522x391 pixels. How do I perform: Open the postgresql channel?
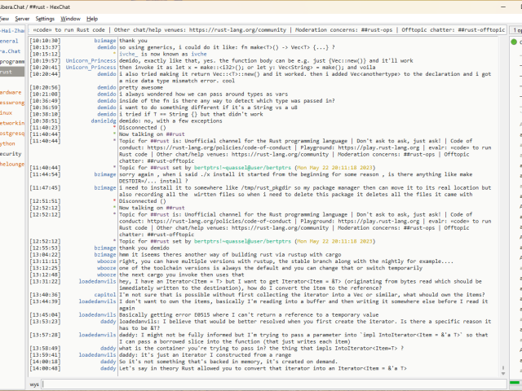click(11, 133)
